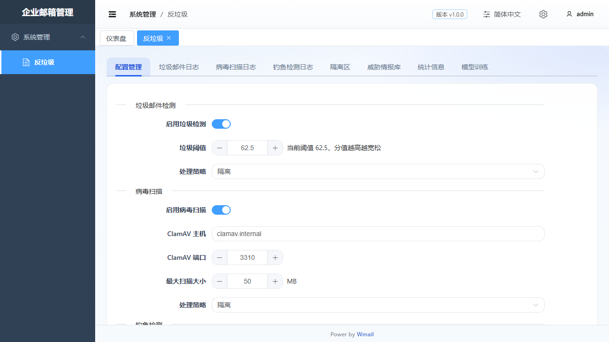Open the 模型训练 tab
Viewport: 609px width, 342px height.
tap(475, 67)
